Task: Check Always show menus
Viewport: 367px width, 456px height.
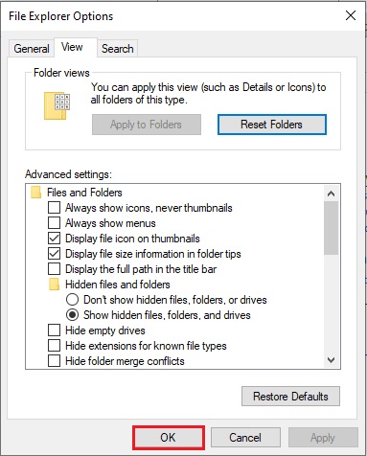Action: tap(54, 223)
